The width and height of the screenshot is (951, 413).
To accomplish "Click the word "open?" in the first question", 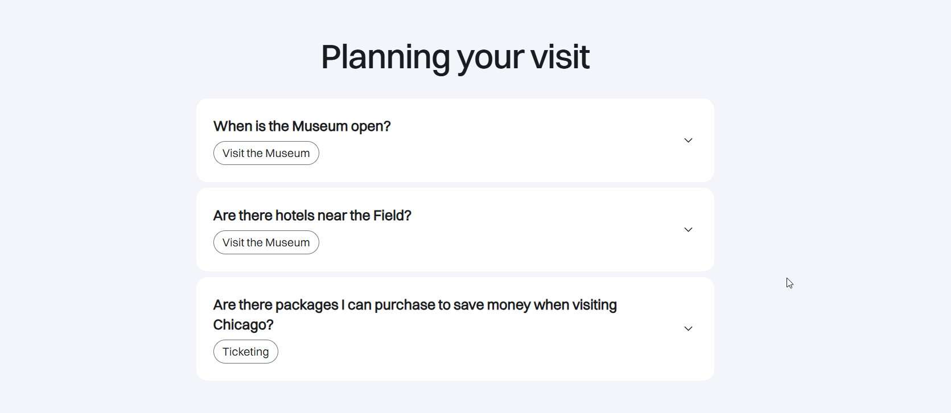I will coord(370,126).
